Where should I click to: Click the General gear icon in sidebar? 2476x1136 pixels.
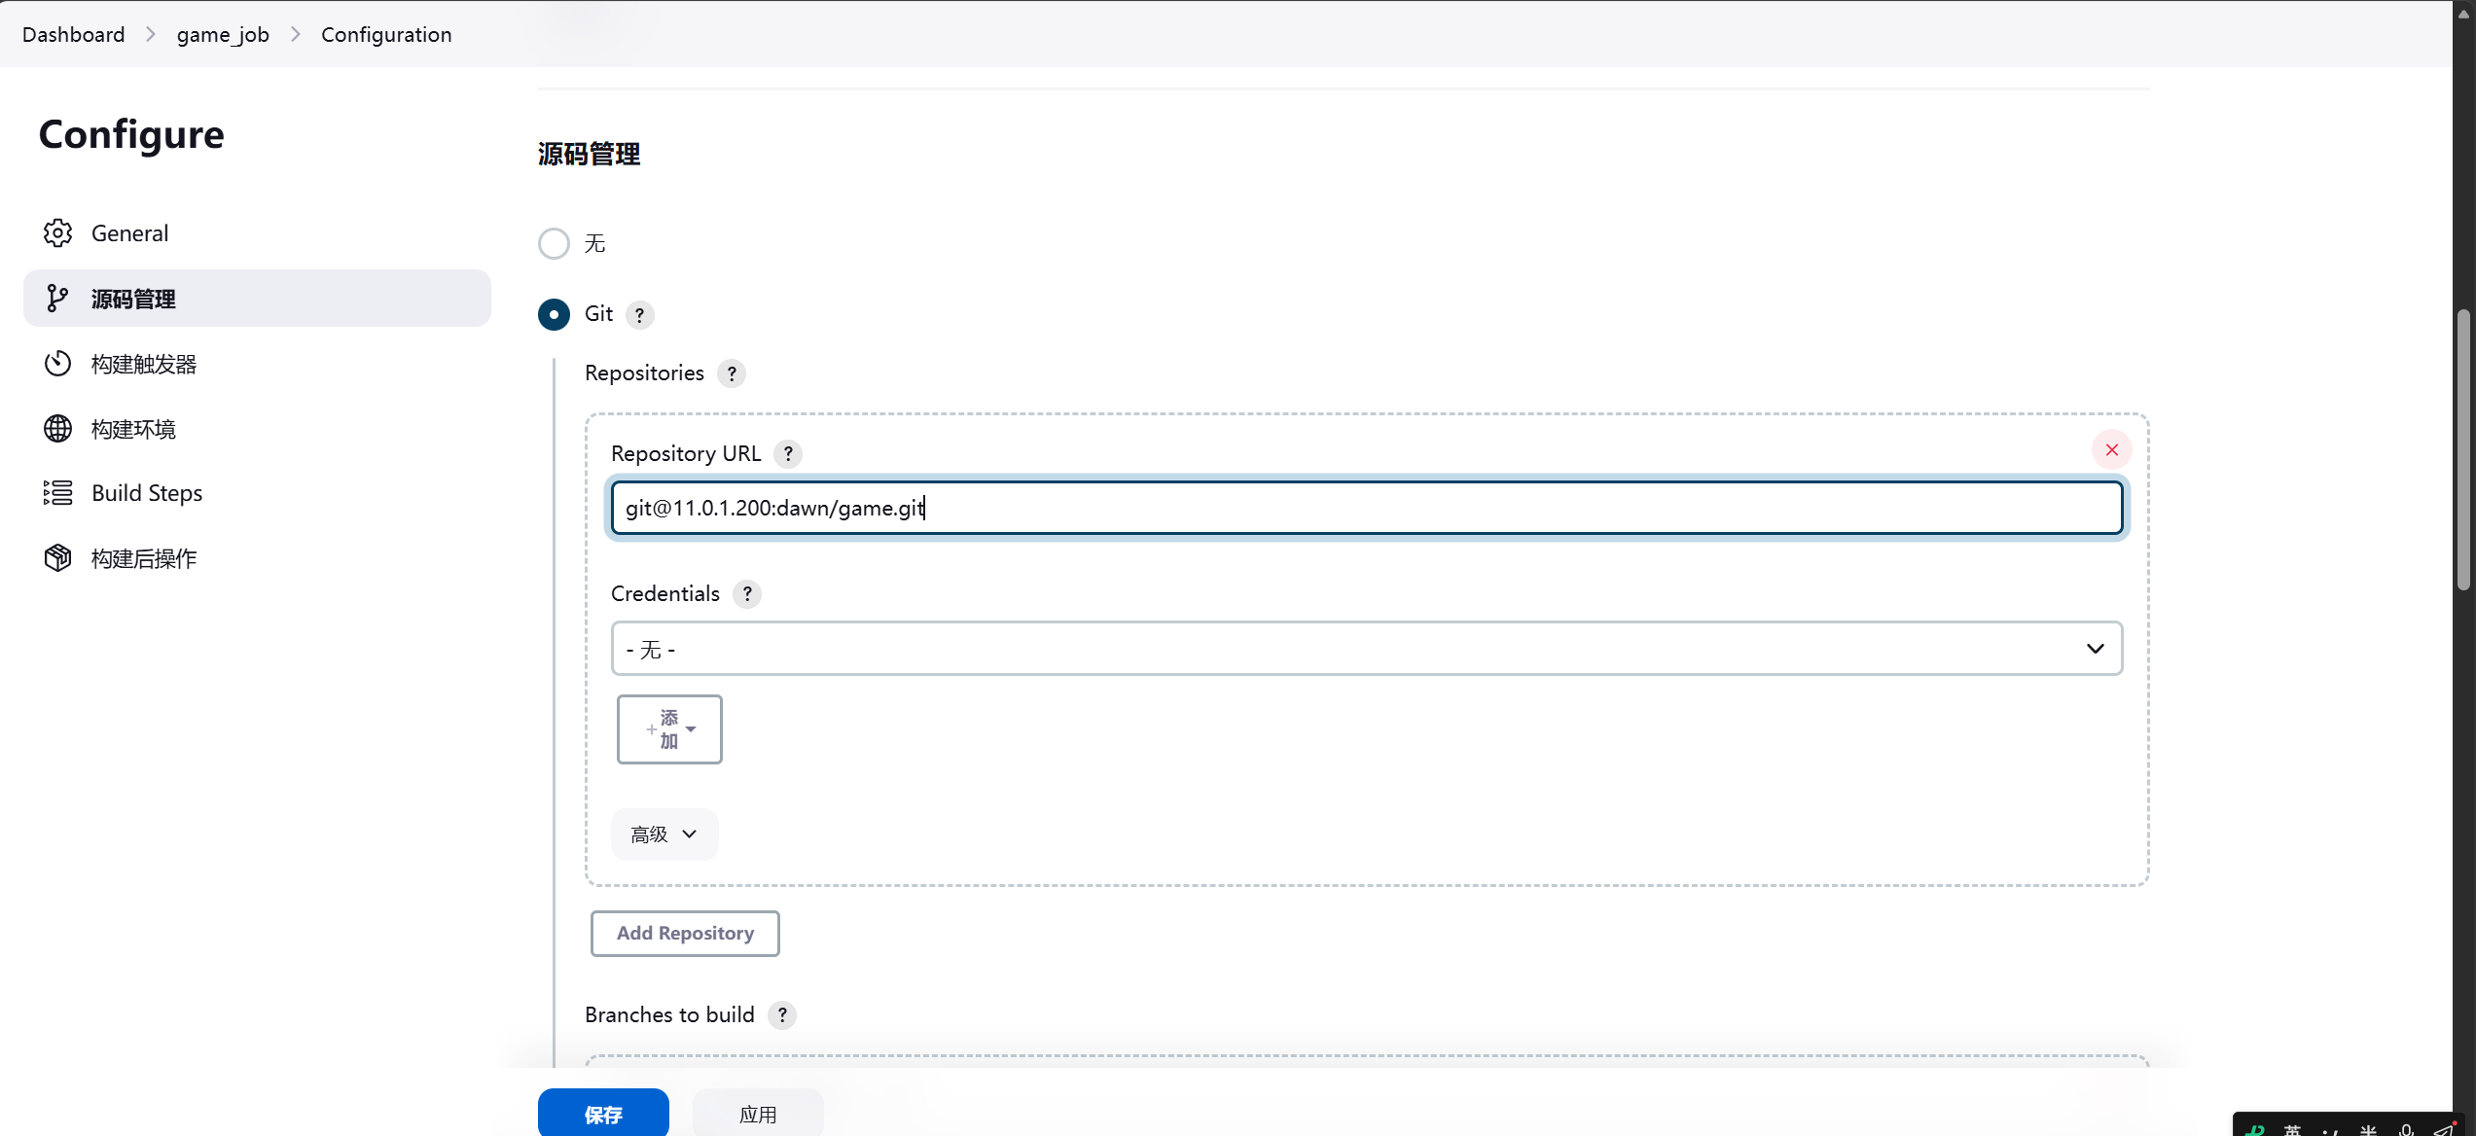click(x=57, y=233)
